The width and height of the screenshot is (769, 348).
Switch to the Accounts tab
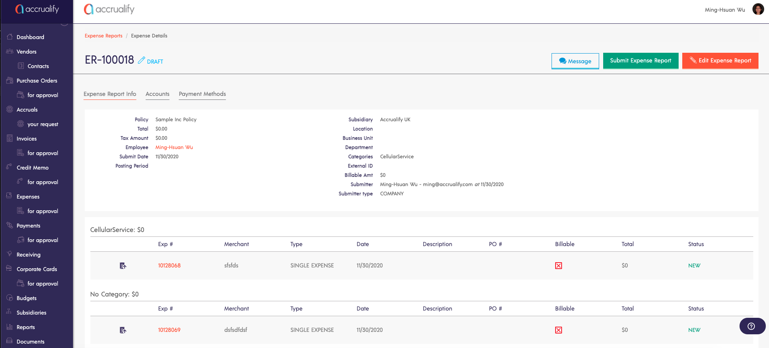[x=157, y=94]
